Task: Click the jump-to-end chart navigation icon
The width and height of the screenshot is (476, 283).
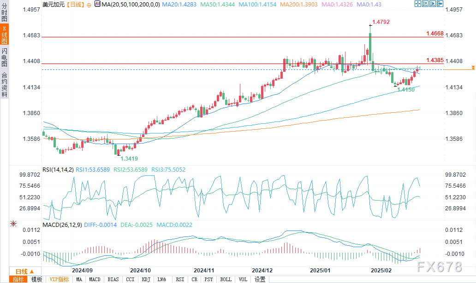Action: pos(433,4)
